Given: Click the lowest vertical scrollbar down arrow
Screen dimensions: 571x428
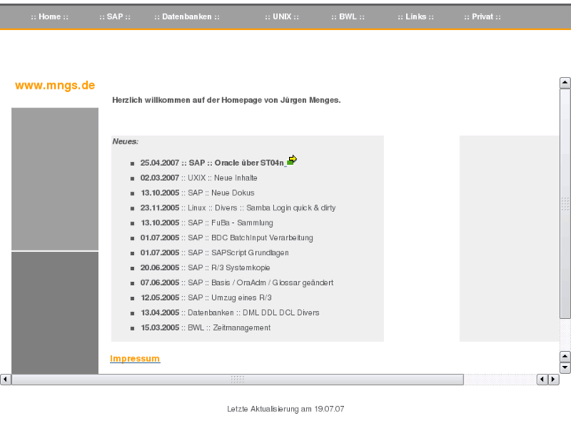Looking at the screenshot, I should pos(565,368).
